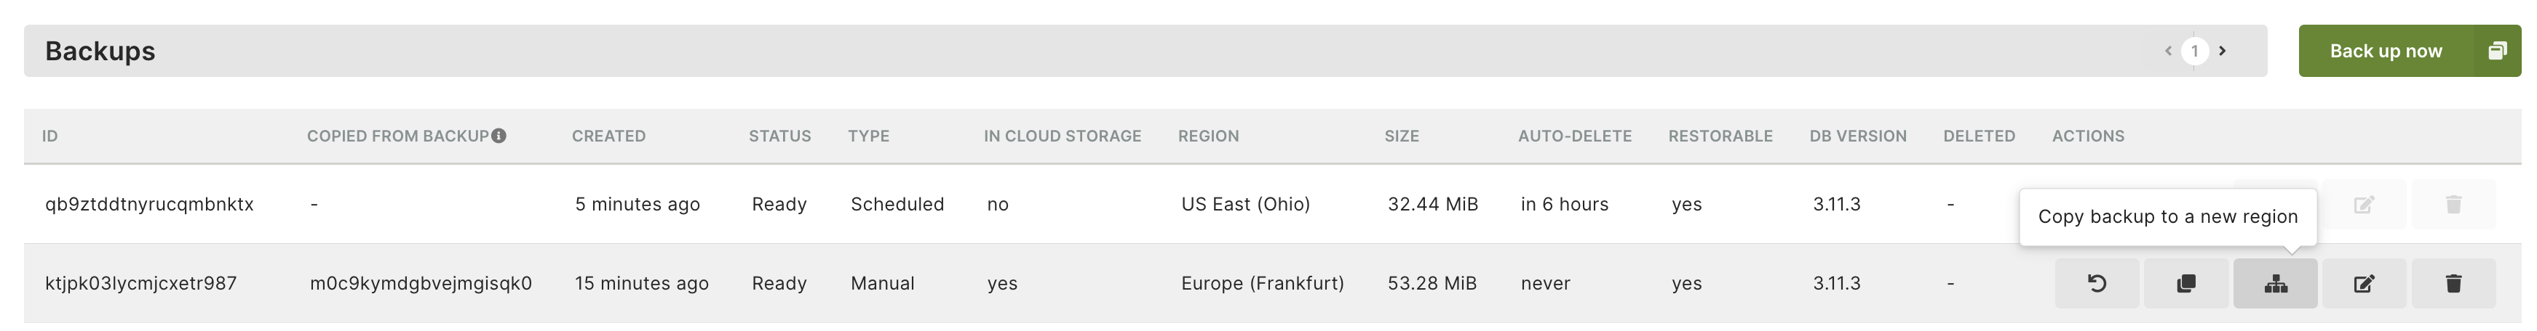Image resolution: width=2537 pixels, height=331 pixels.
Task: Click source backup m0c9kymdgbvejmgisqk0
Action: point(421,284)
